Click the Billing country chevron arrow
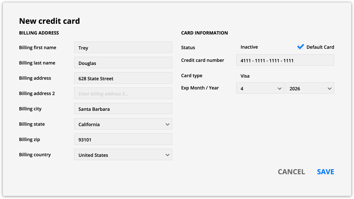Viewport: 354px width, 199px height. click(167, 155)
